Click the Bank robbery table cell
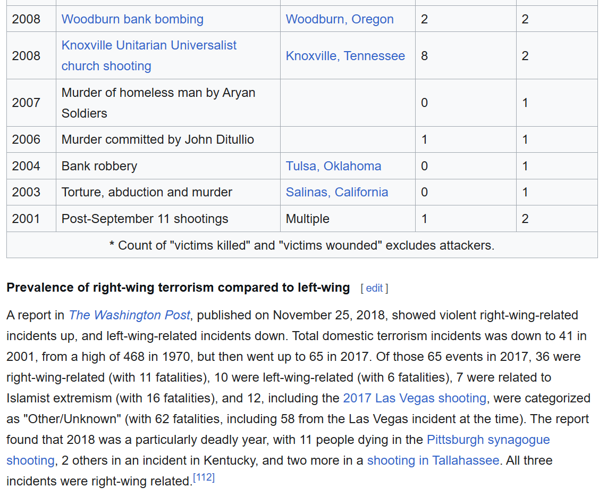The image size is (607, 503). (x=99, y=166)
